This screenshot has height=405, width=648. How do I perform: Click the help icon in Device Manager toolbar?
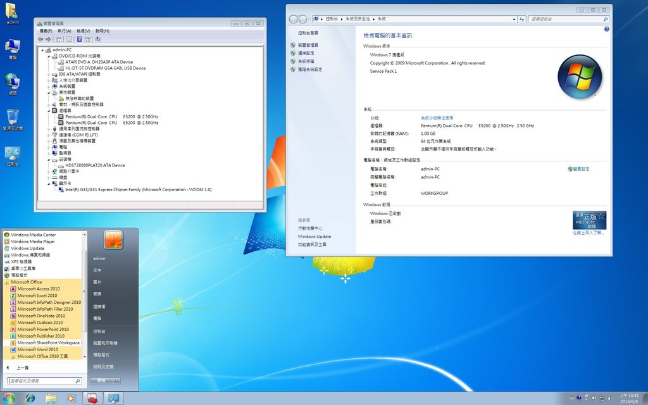tap(80, 39)
